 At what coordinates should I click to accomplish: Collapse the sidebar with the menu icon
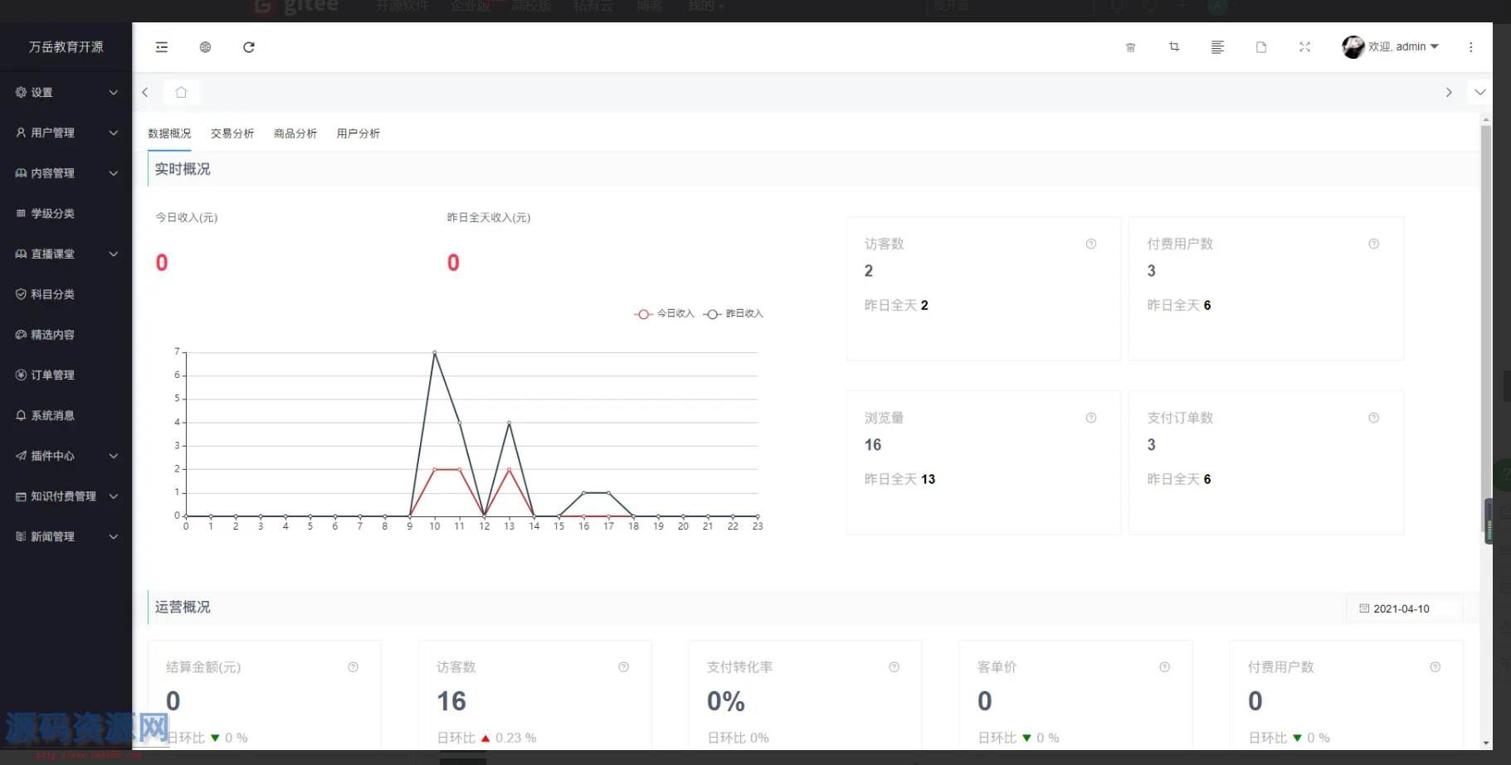(161, 47)
